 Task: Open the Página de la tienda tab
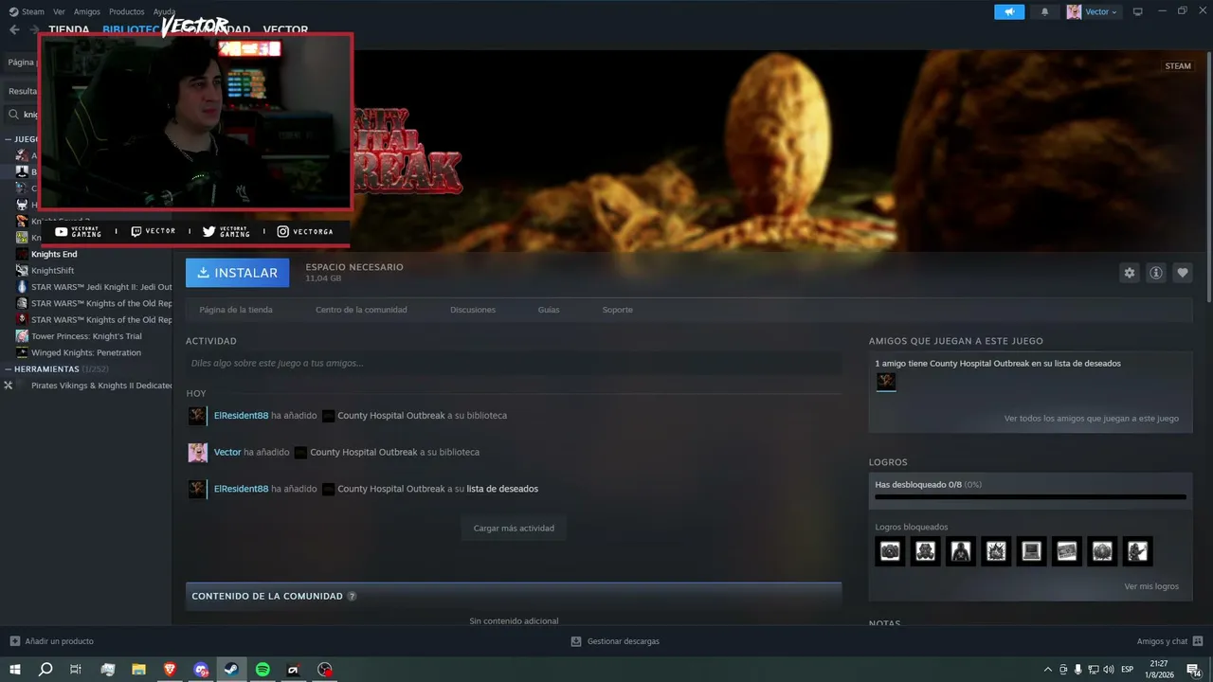[x=236, y=310]
